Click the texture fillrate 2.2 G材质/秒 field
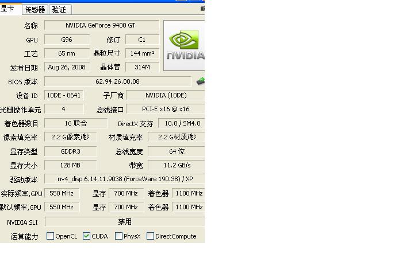The image size is (414, 258). click(x=177, y=137)
